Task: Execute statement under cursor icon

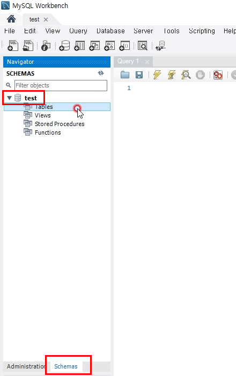Action: [x=171, y=75]
